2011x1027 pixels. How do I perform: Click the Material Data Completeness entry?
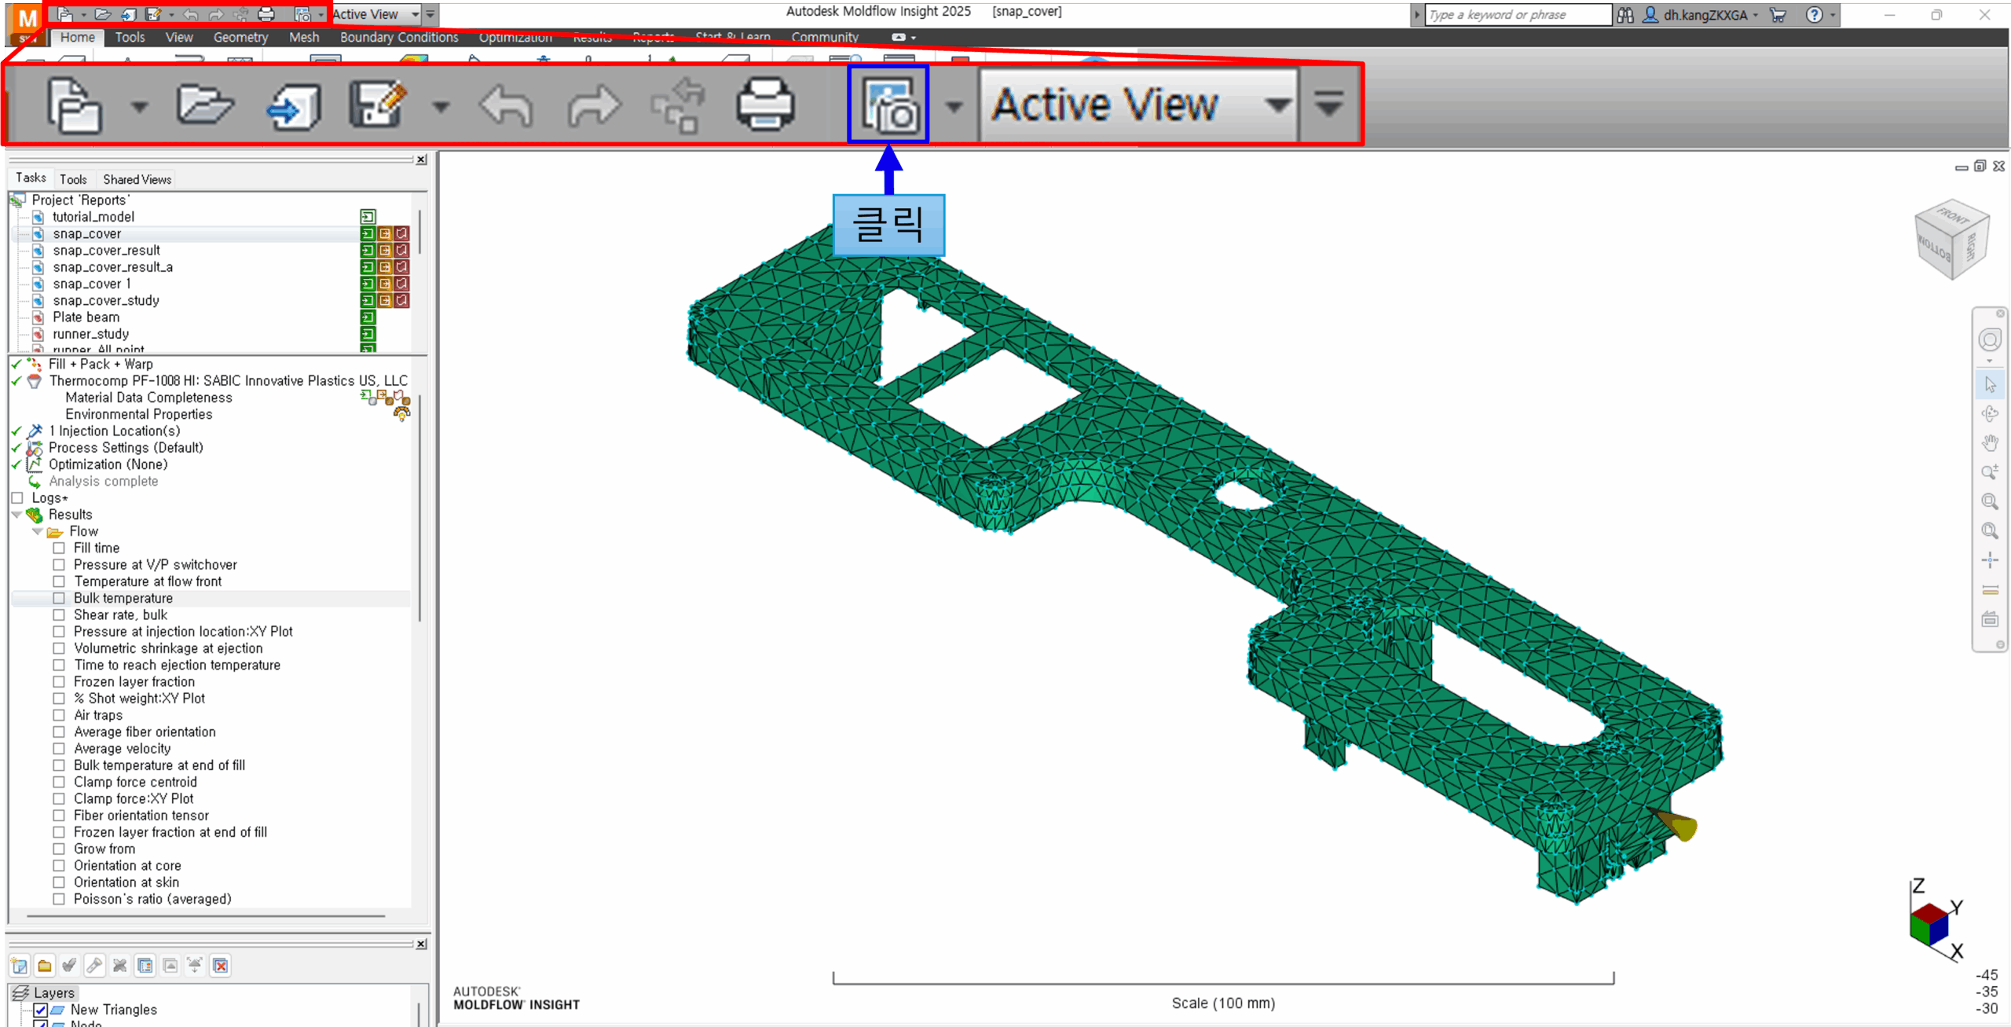(148, 398)
